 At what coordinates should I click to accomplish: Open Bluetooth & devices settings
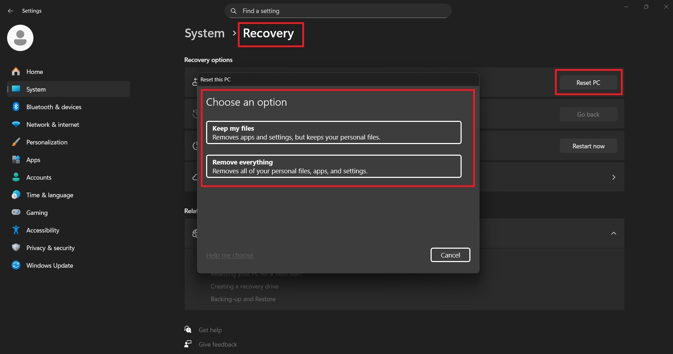54,107
